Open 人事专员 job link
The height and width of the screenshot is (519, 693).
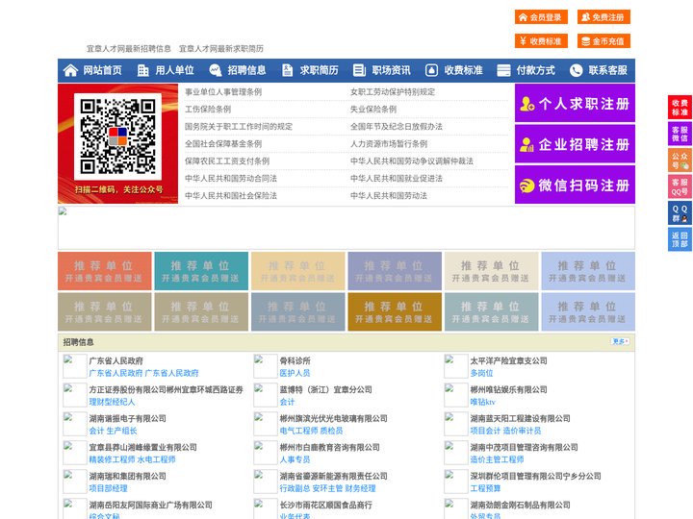[x=295, y=459]
